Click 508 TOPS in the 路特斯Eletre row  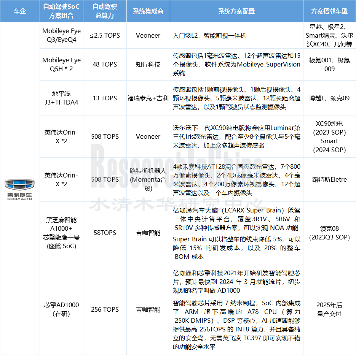click(x=105, y=179)
